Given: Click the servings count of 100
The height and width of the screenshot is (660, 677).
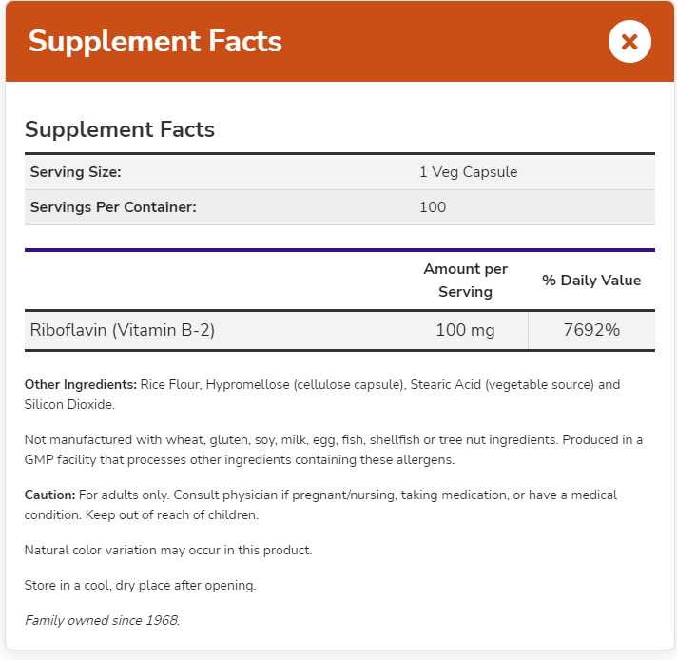Looking at the screenshot, I should (x=433, y=207).
